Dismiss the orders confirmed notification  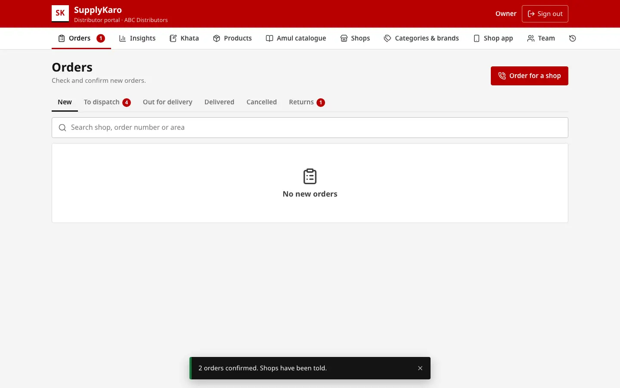420,368
